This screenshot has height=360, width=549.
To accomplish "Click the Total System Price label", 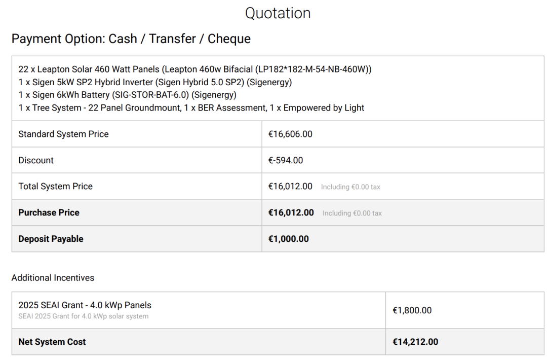I will (55, 186).
